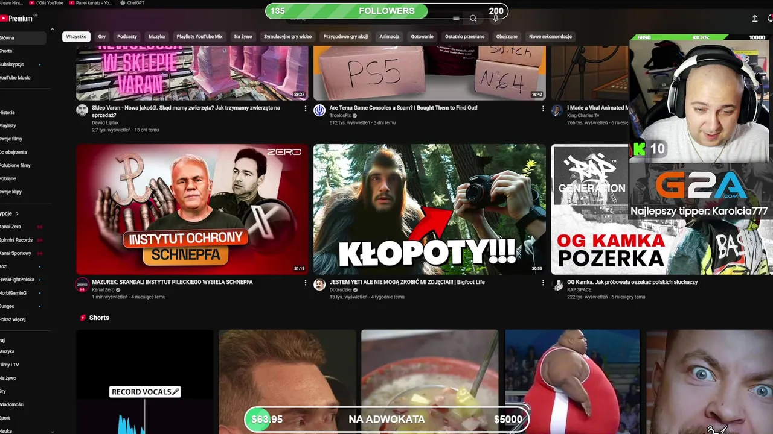This screenshot has width=773, height=434.
Task: Click Dawid Liptak channel avatar
Action: (x=82, y=110)
